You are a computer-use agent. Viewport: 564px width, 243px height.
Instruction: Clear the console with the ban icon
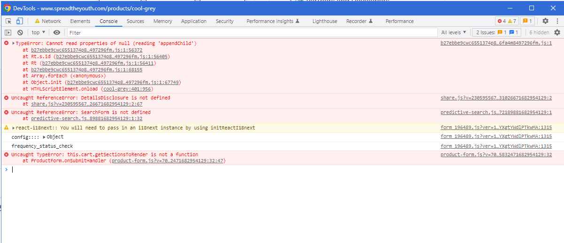[20, 32]
